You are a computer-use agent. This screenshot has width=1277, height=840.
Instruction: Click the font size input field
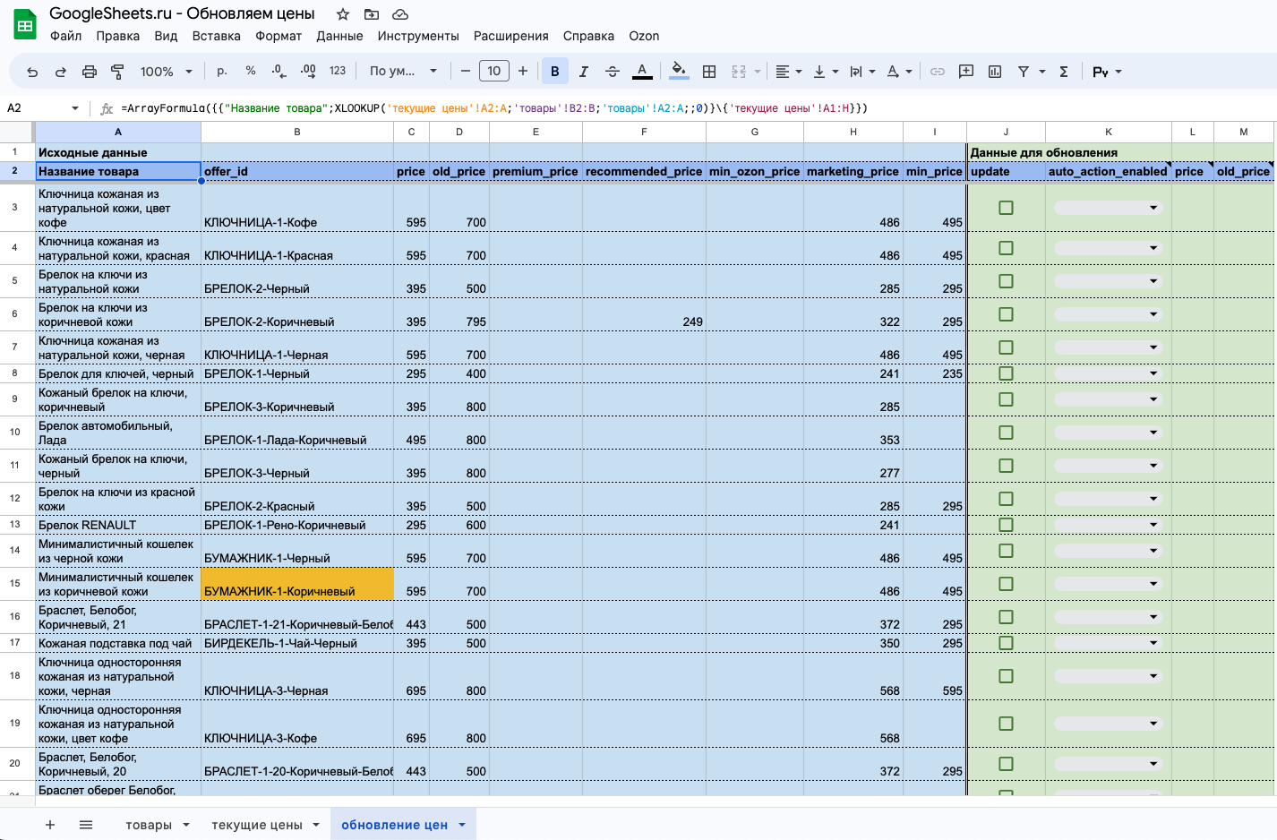coord(494,72)
